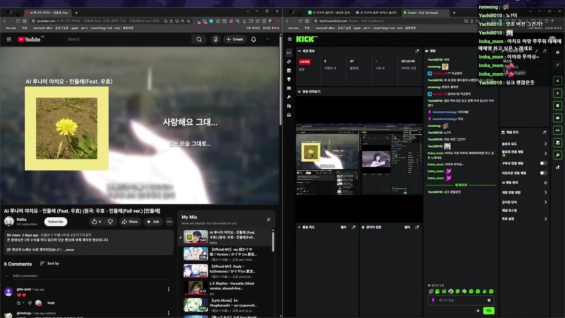Toggle 구독자 전용 채팅 switch
This screenshot has width=565, height=318.
(544, 163)
